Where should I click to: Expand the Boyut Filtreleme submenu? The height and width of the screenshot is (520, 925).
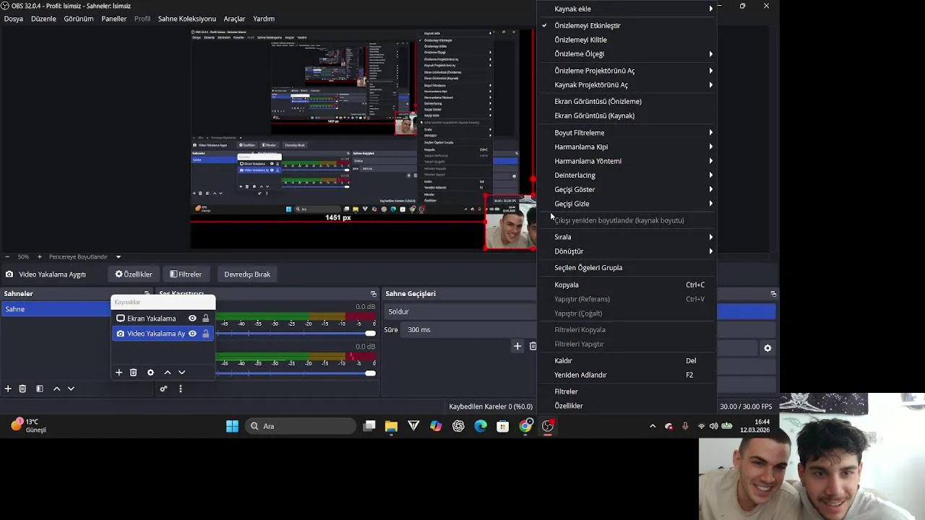tap(627, 133)
